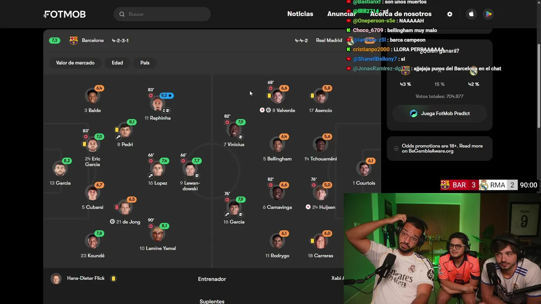Click Barcelona 7,3 team rating badge
Image resolution: width=541 pixels, height=304 pixels.
54,41
